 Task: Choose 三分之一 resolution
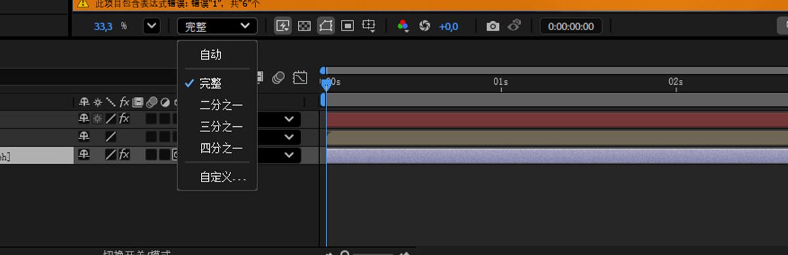click(217, 126)
